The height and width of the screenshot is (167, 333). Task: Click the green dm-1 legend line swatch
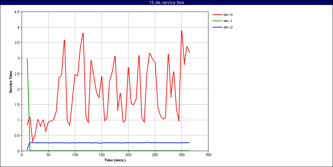click(x=217, y=21)
